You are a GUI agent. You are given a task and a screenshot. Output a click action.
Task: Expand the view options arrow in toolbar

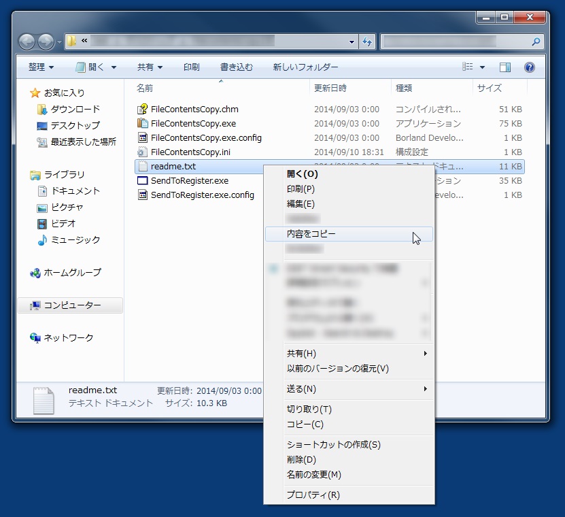tap(481, 67)
